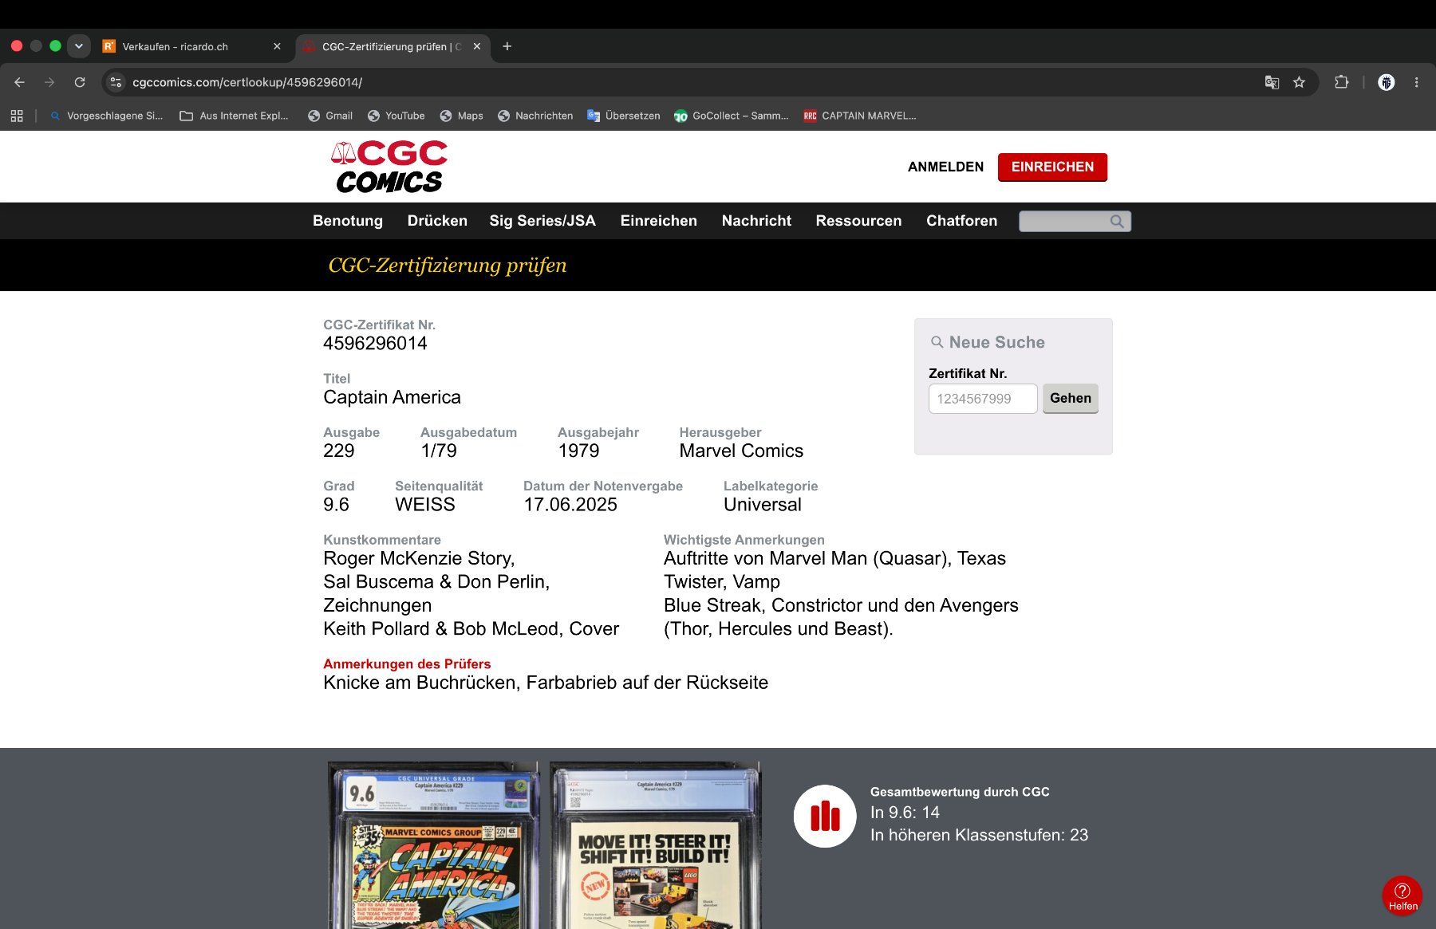Viewport: 1436px width, 929px height.
Task: Open the Ressourcen navigation menu
Action: (x=858, y=221)
